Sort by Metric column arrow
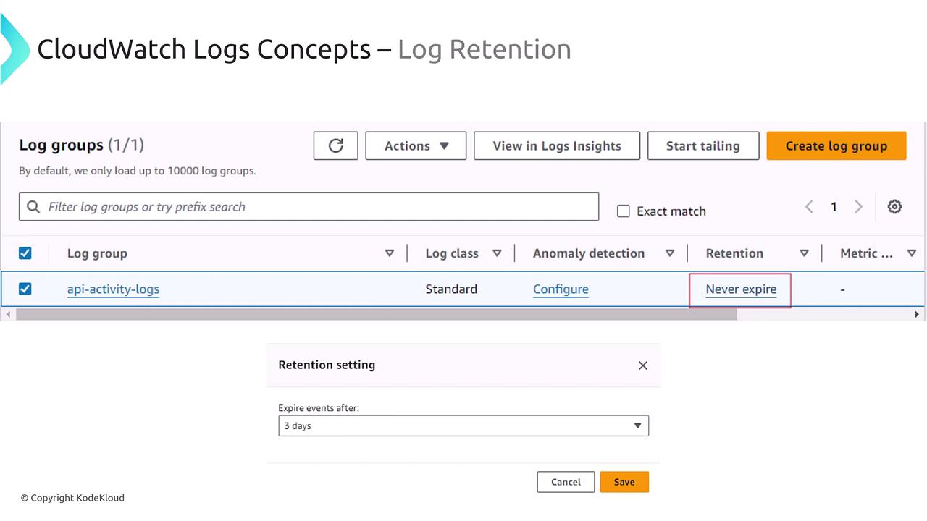 912,253
